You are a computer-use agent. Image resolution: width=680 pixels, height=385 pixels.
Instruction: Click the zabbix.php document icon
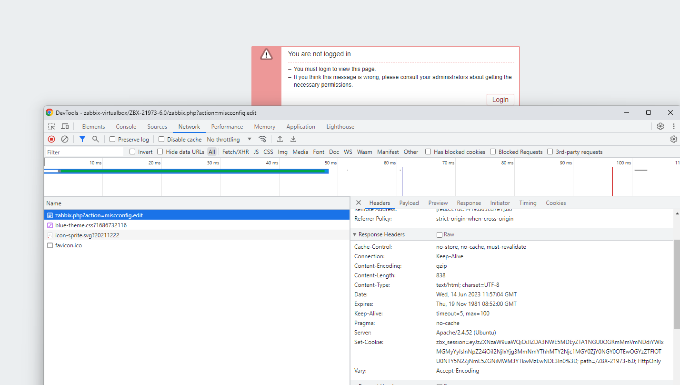[50, 215]
